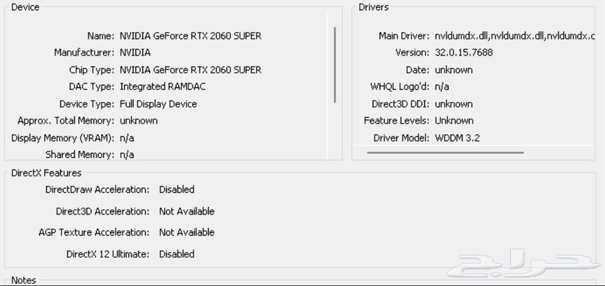Click the Approx. Total Memory unknown value
The image size is (605, 286).
138,121
